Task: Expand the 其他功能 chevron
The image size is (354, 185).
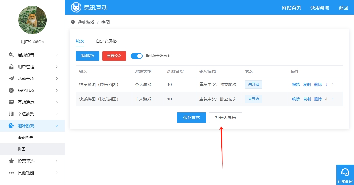Action: click(x=57, y=173)
